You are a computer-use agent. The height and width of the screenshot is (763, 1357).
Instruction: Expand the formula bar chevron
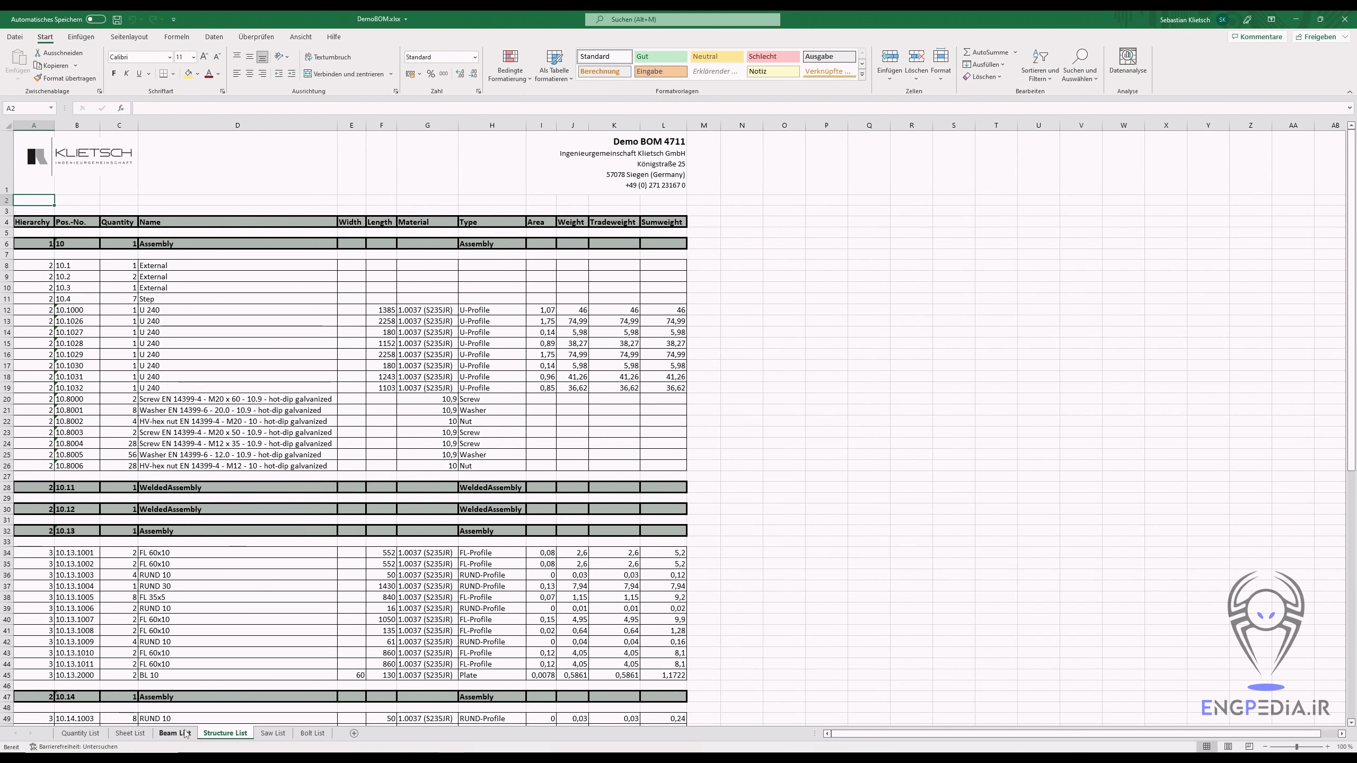[x=1350, y=108]
